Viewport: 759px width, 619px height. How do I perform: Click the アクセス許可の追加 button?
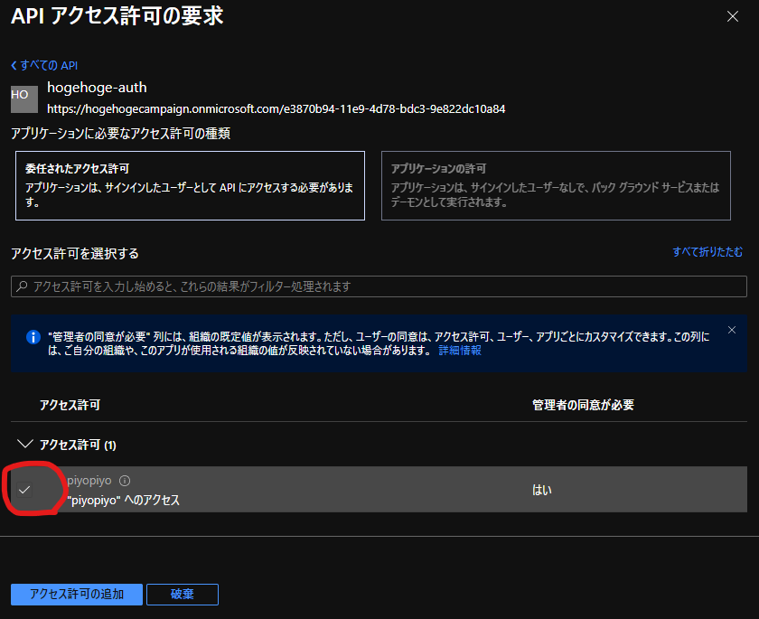(x=77, y=595)
